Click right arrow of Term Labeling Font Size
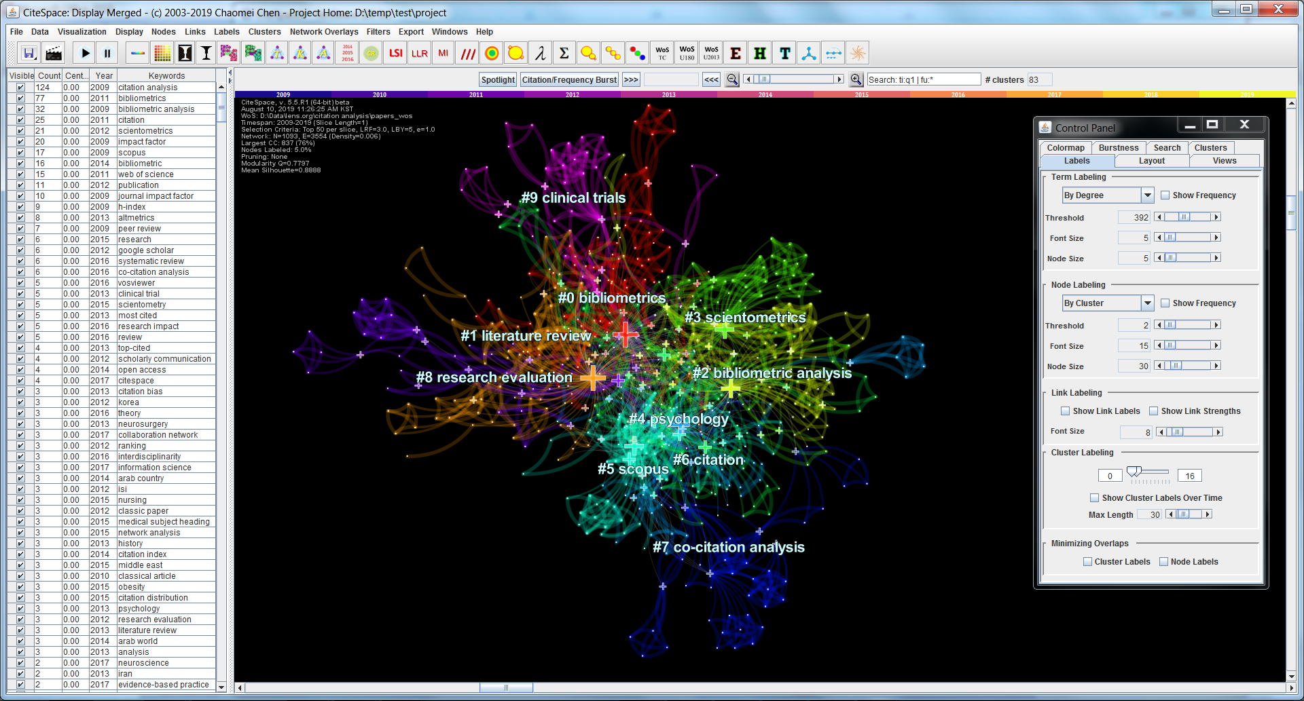The image size is (1304, 701). 1216,238
